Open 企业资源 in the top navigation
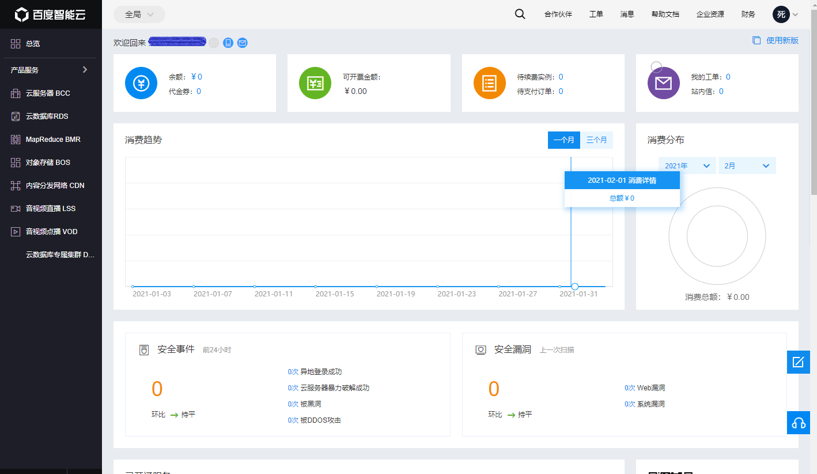Screen dimensions: 817x474 point(710,14)
